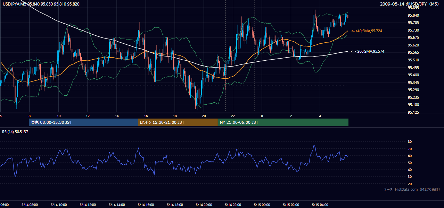The height and width of the screenshot is (208, 444).
Task: Click the 5/15 04:00 time axis label
Action: [x=320, y=205]
